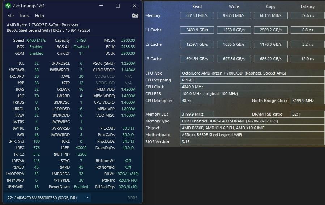Click the tPHYRDL value 36
The width and height of the screenshot is (325, 205).
[x=81, y=180]
